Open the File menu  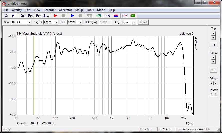point(6,10)
